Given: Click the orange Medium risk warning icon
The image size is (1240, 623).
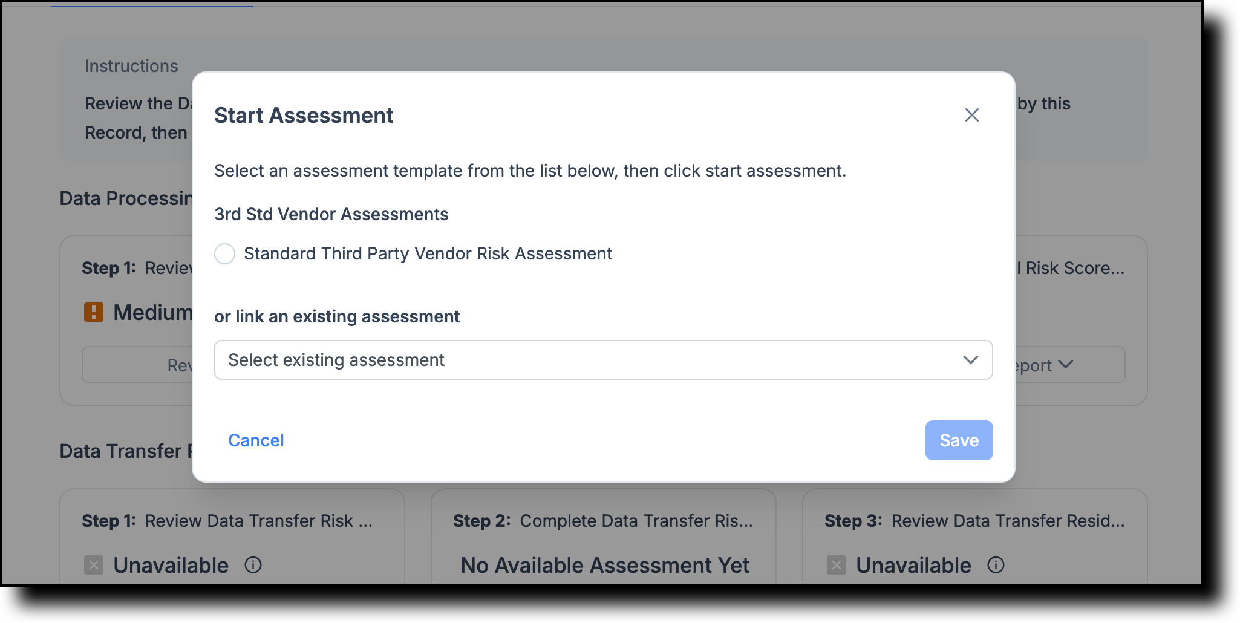Looking at the screenshot, I should pos(94,312).
